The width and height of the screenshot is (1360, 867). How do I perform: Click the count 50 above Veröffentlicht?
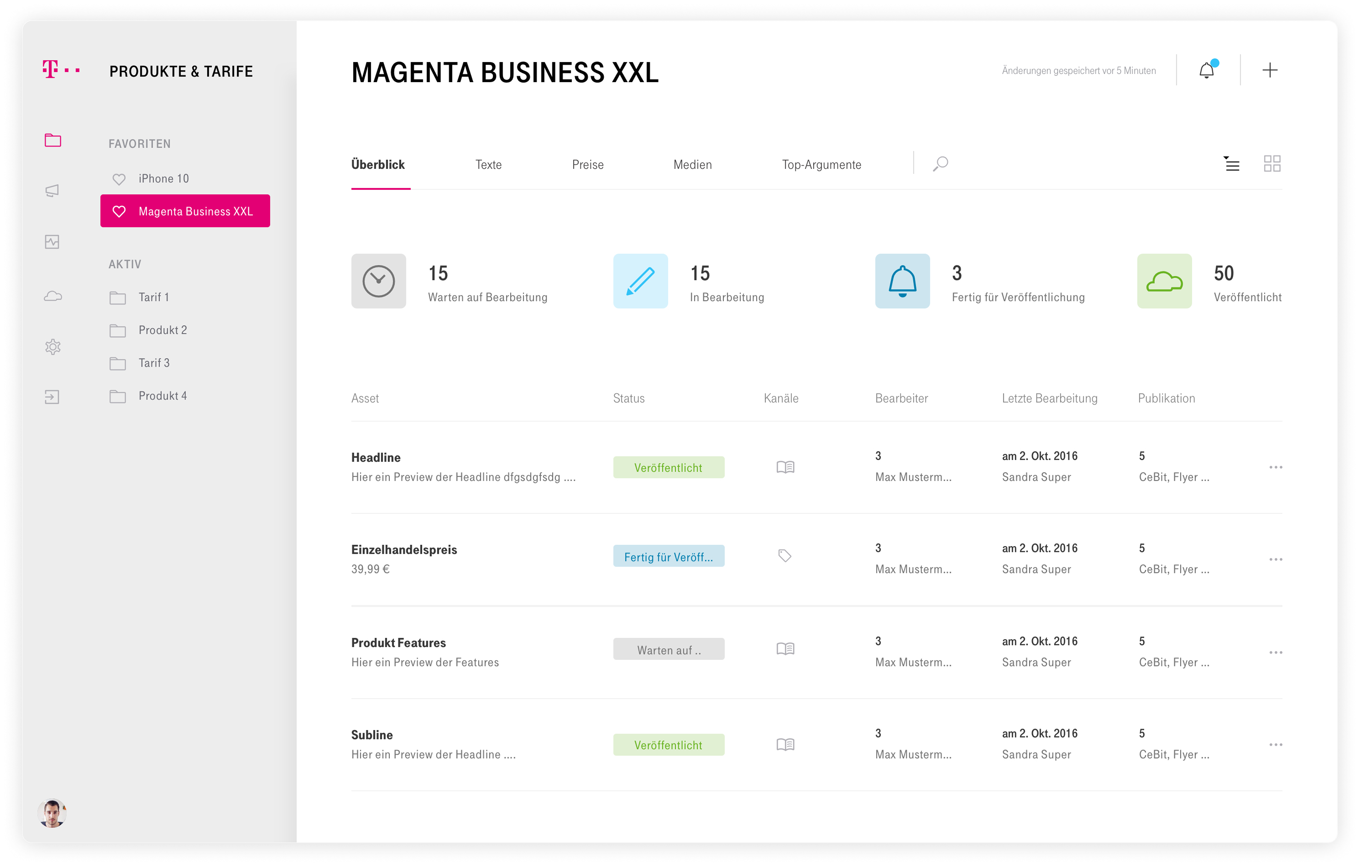1224,273
